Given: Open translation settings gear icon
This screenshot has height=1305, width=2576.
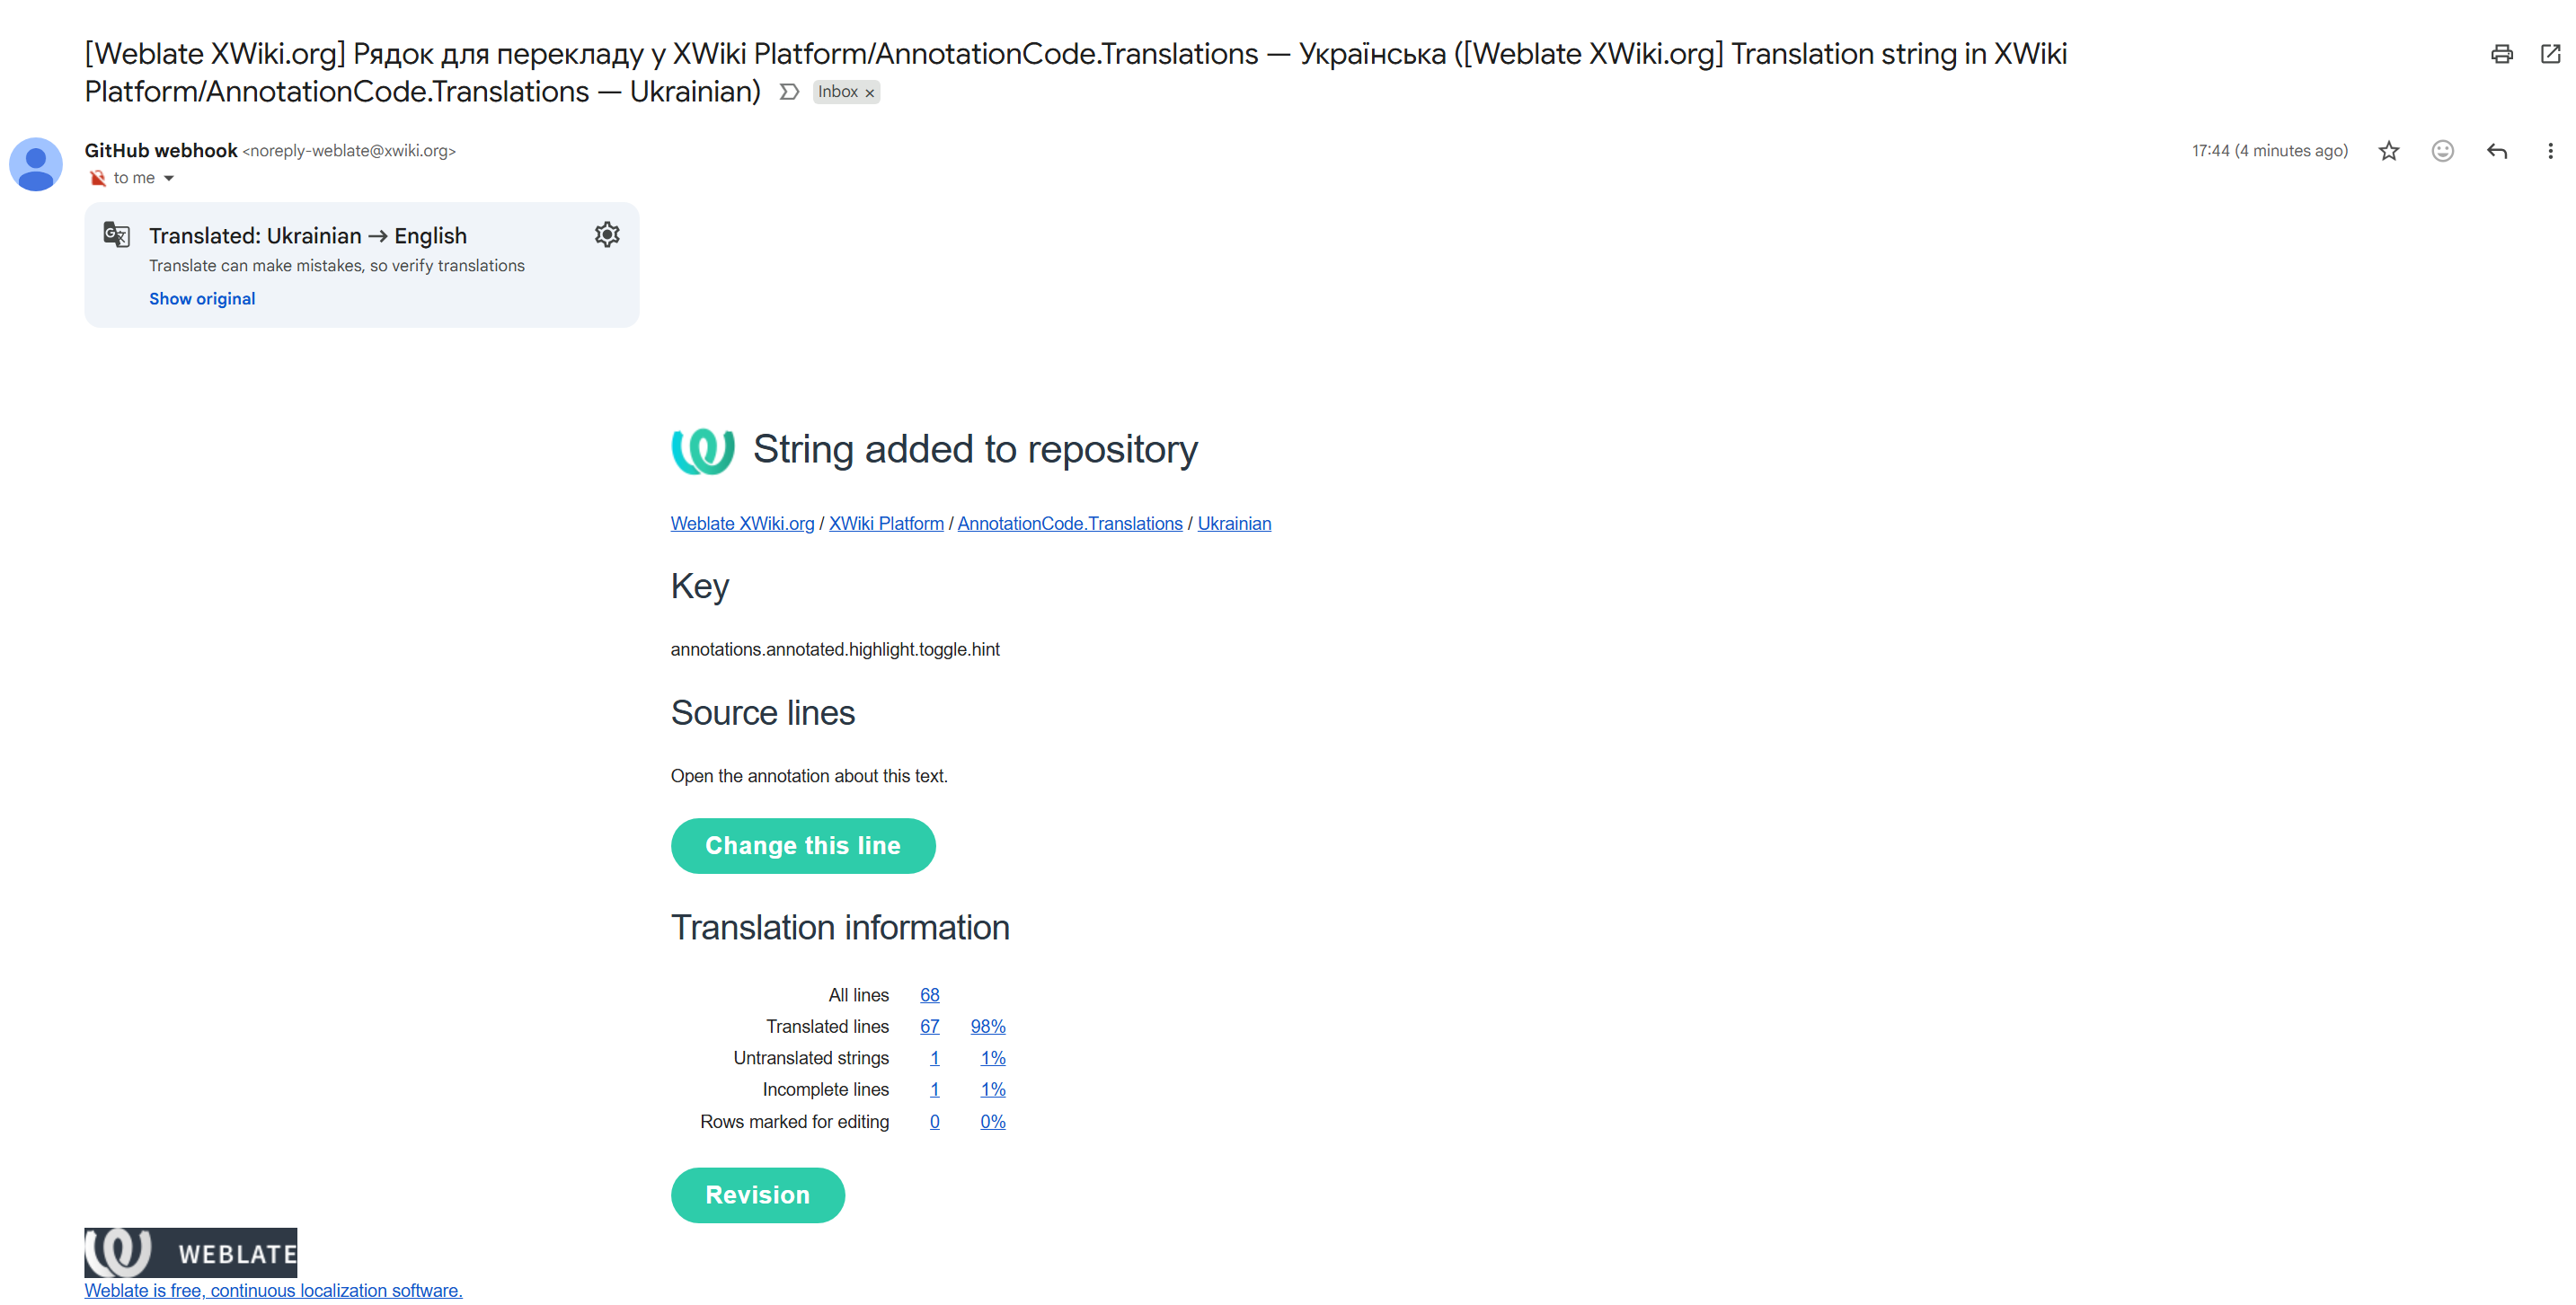Looking at the screenshot, I should click(607, 234).
